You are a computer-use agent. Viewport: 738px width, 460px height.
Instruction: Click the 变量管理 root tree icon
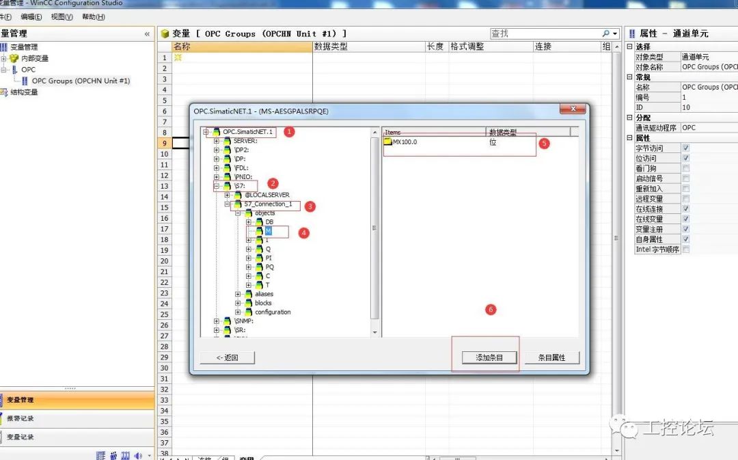point(4,47)
